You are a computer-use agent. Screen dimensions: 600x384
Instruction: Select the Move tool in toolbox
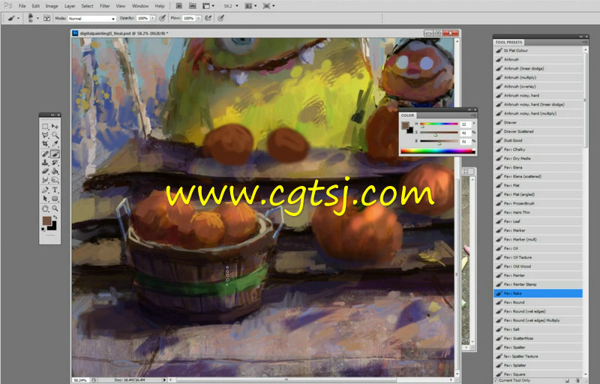(55, 127)
